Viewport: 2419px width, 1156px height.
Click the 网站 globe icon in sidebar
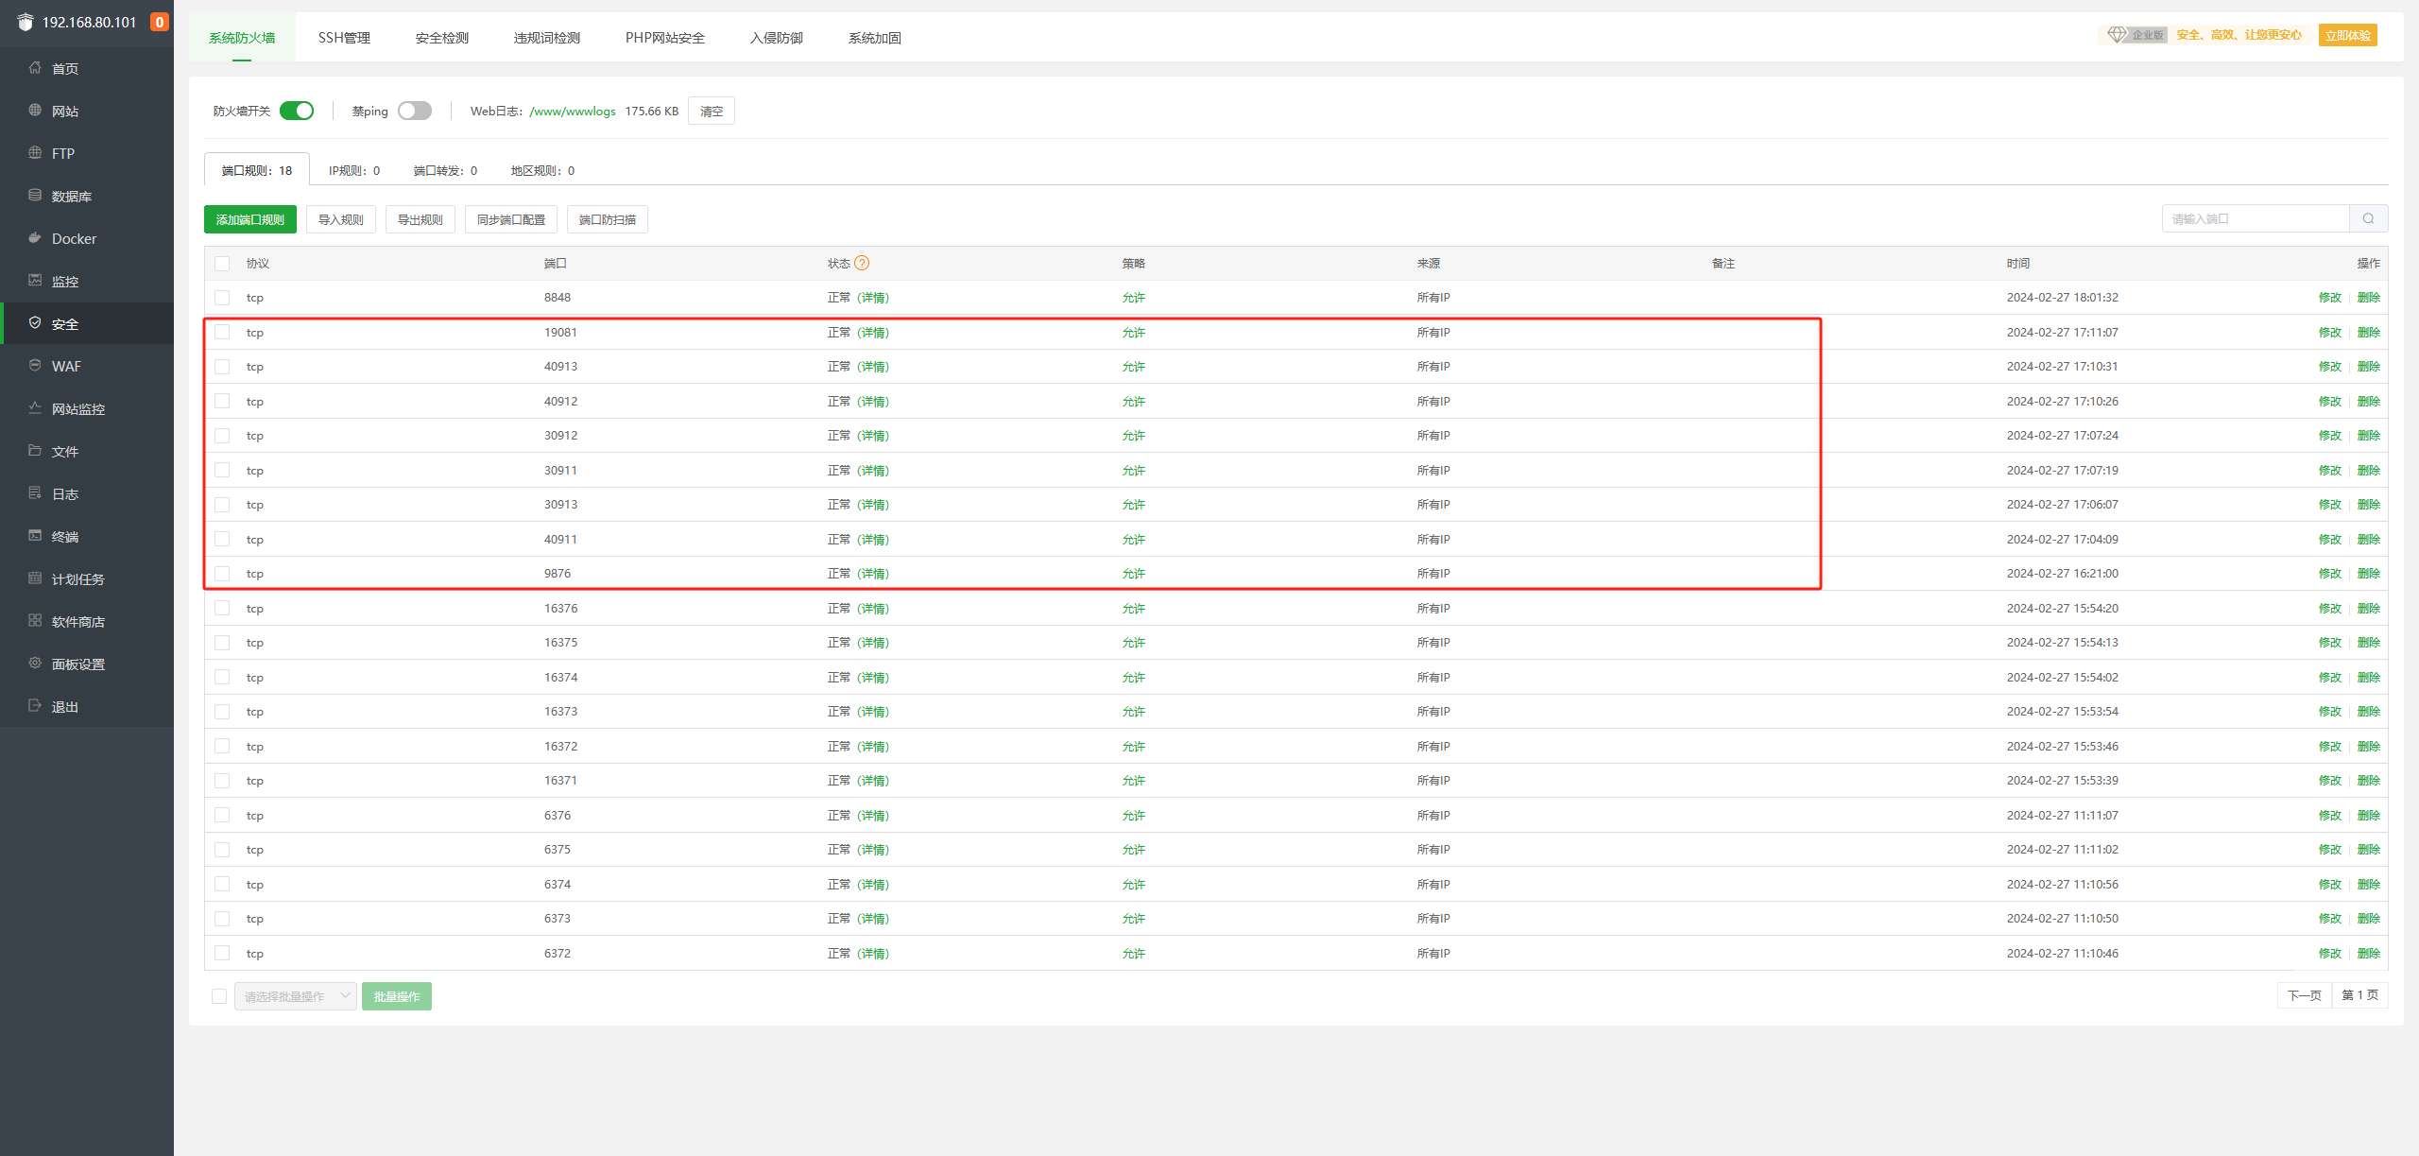click(x=35, y=111)
